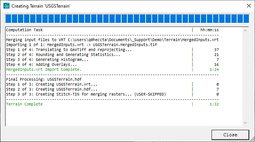Click the completed blue progress bar
The image size is (255, 142).
click(x=127, y=19)
